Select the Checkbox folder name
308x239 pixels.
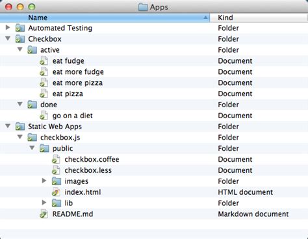[x=45, y=39]
